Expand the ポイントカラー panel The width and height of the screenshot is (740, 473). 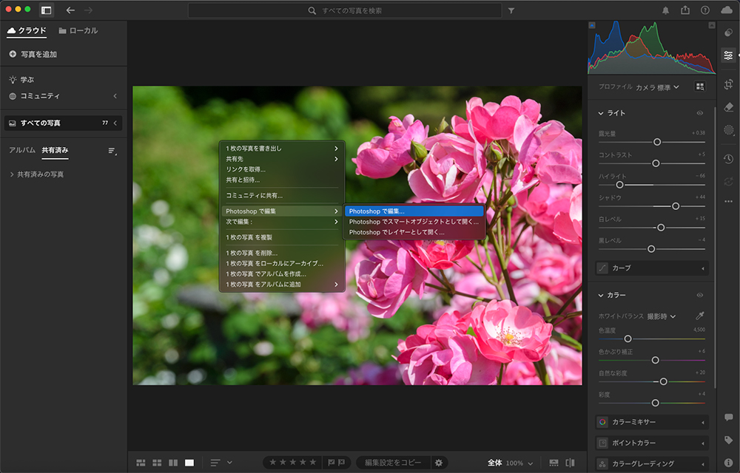652,443
